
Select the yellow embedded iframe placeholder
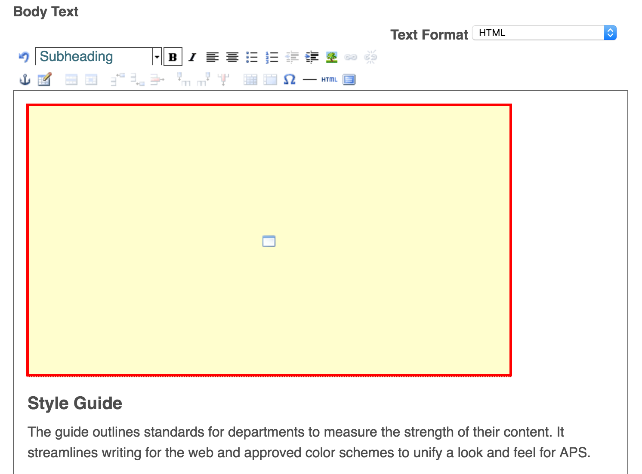click(x=269, y=241)
